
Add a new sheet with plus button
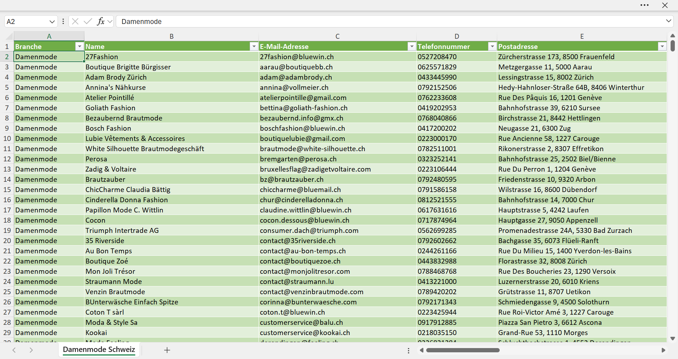click(x=167, y=350)
